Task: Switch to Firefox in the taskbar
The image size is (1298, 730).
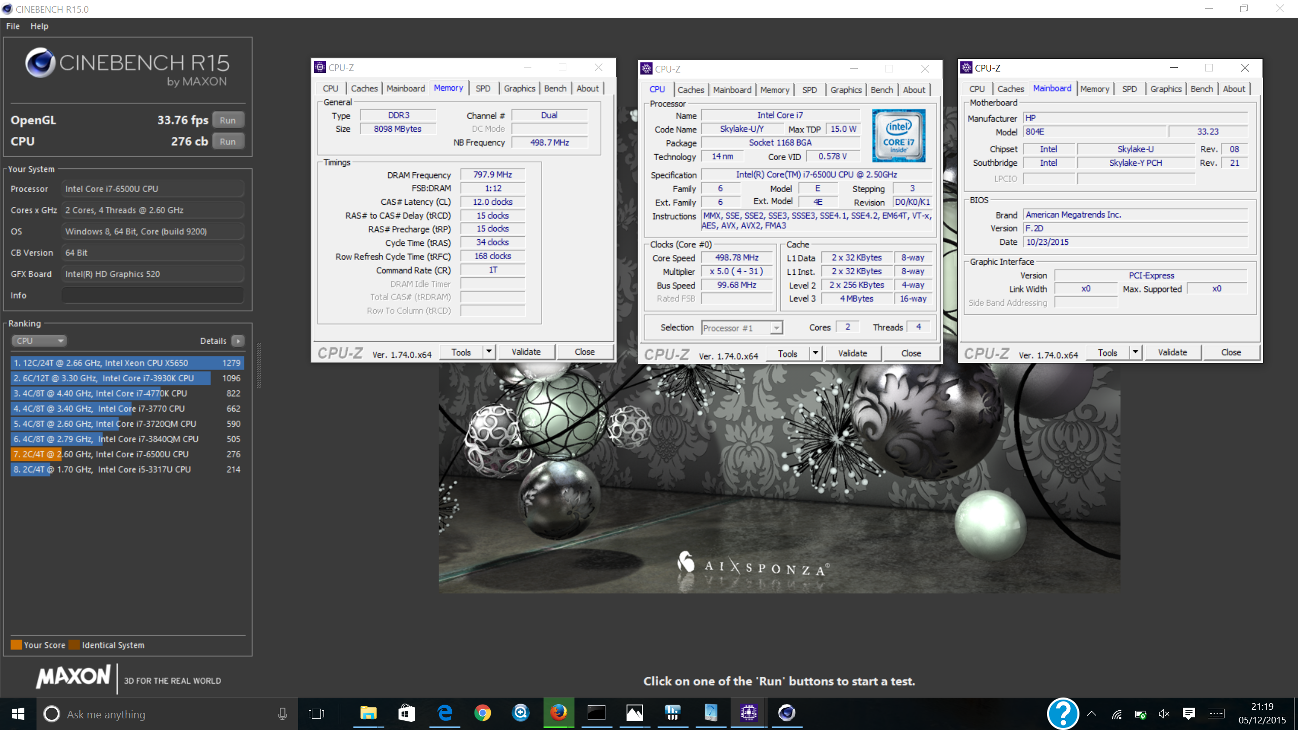Action: [x=559, y=713]
